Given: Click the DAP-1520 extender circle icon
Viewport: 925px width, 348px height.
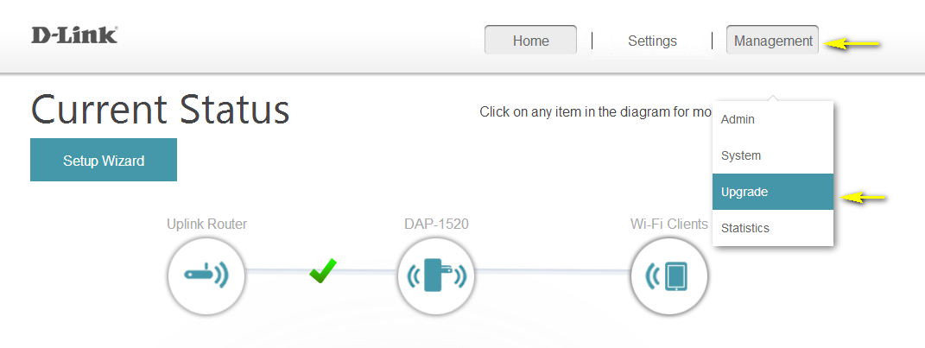Looking at the screenshot, I should click(x=436, y=276).
